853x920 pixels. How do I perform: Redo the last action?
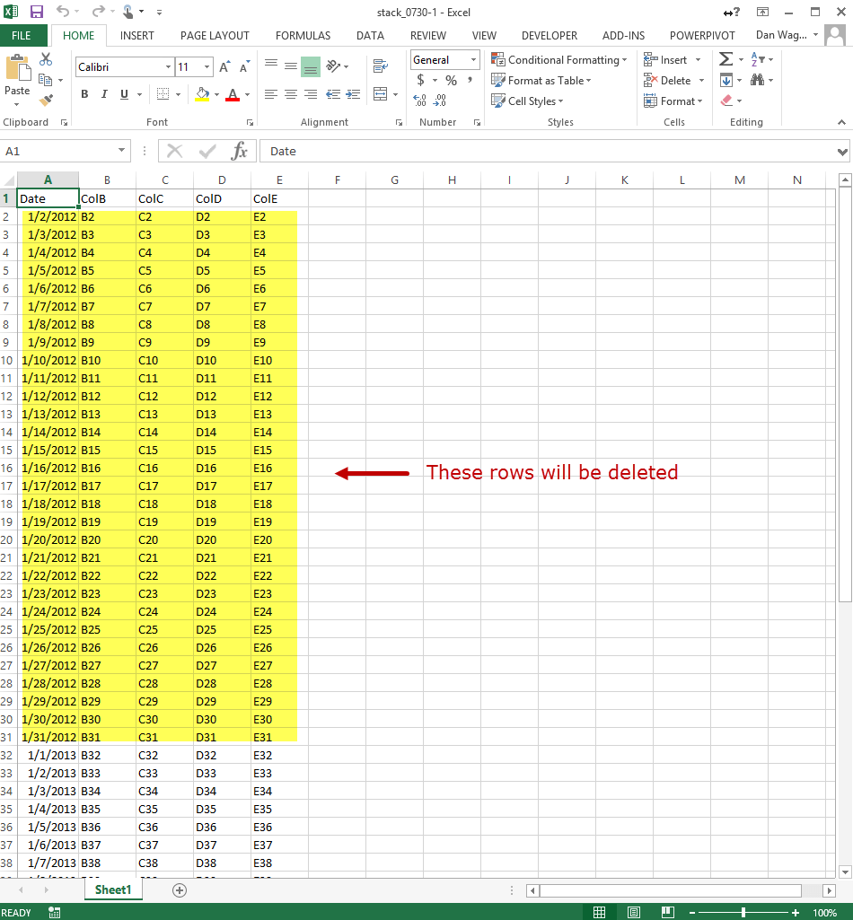click(98, 11)
